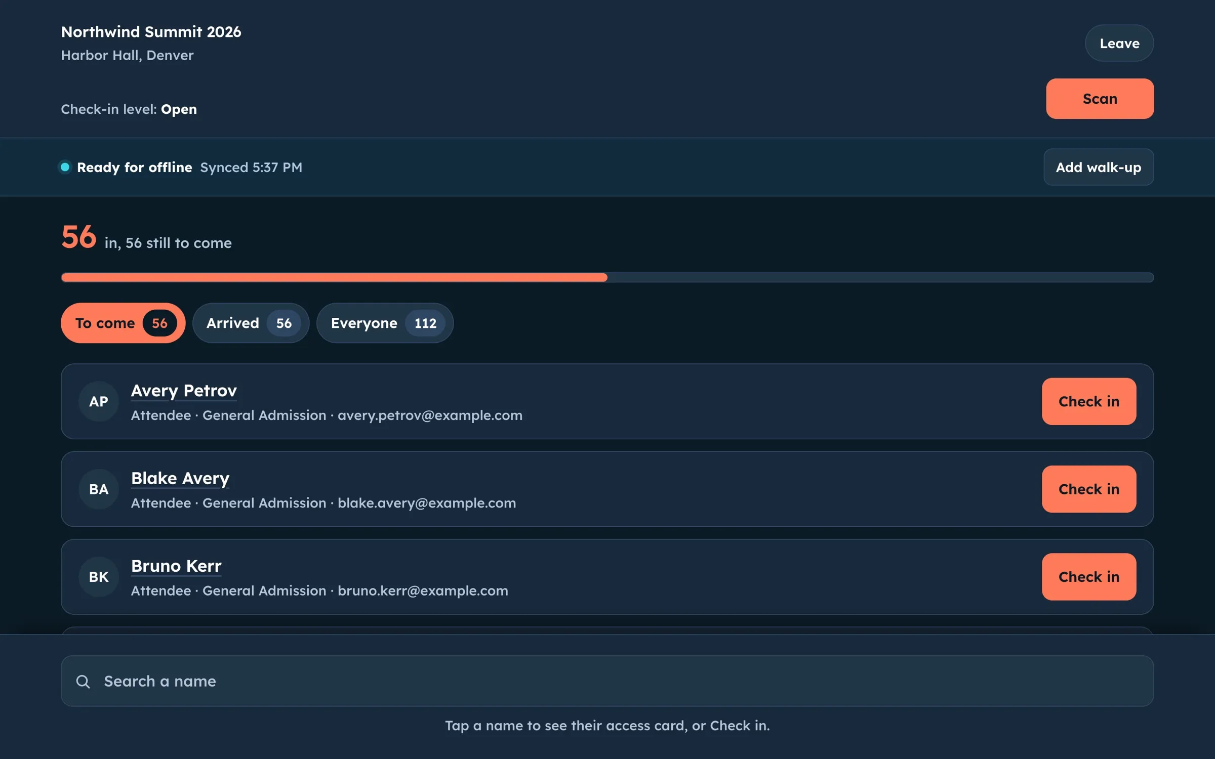Screen dimensions: 1215x759
Task: Open the Scan badge scanner
Action: (1100, 99)
